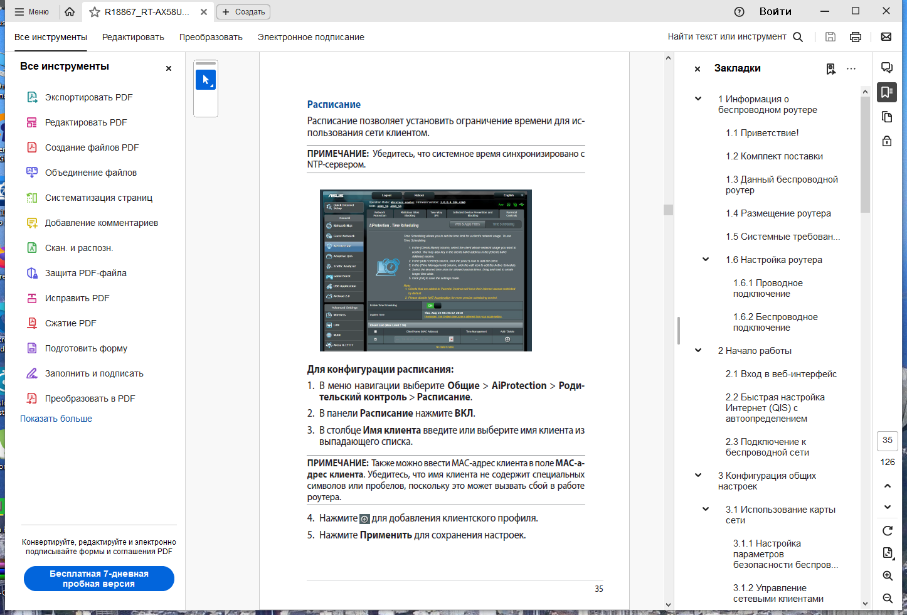Image resolution: width=907 pixels, height=615 pixels.
Task: Click the Zoom in icon at bottom right
Action: [x=888, y=575]
